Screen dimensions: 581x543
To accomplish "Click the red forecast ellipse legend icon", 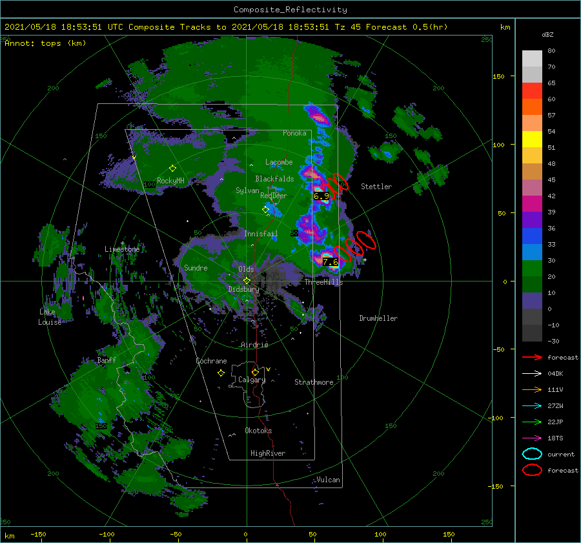I will click(x=532, y=470).
